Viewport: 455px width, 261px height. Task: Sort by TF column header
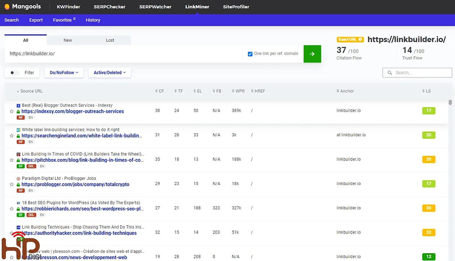[178, 91]
